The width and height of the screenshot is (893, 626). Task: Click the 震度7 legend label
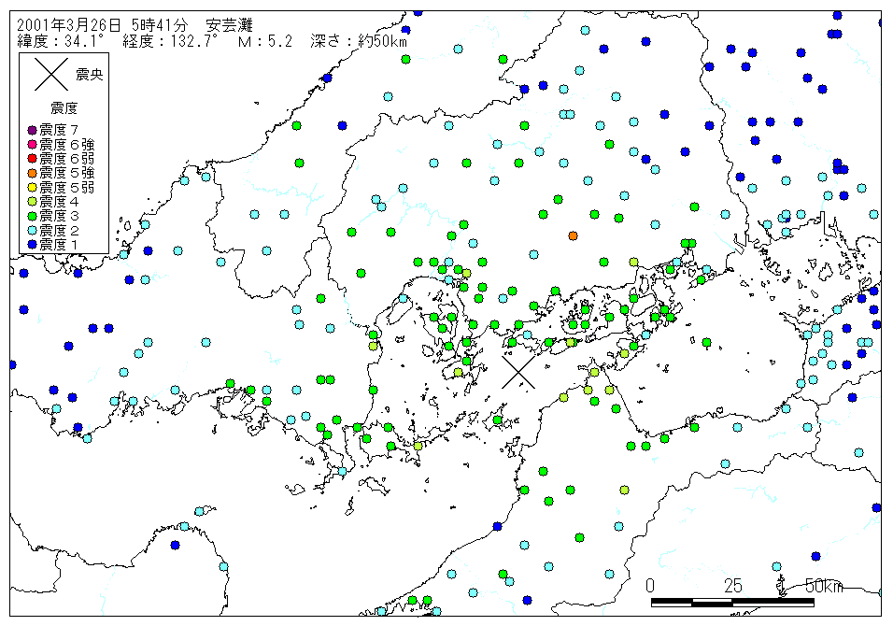(x=59, y=131)
